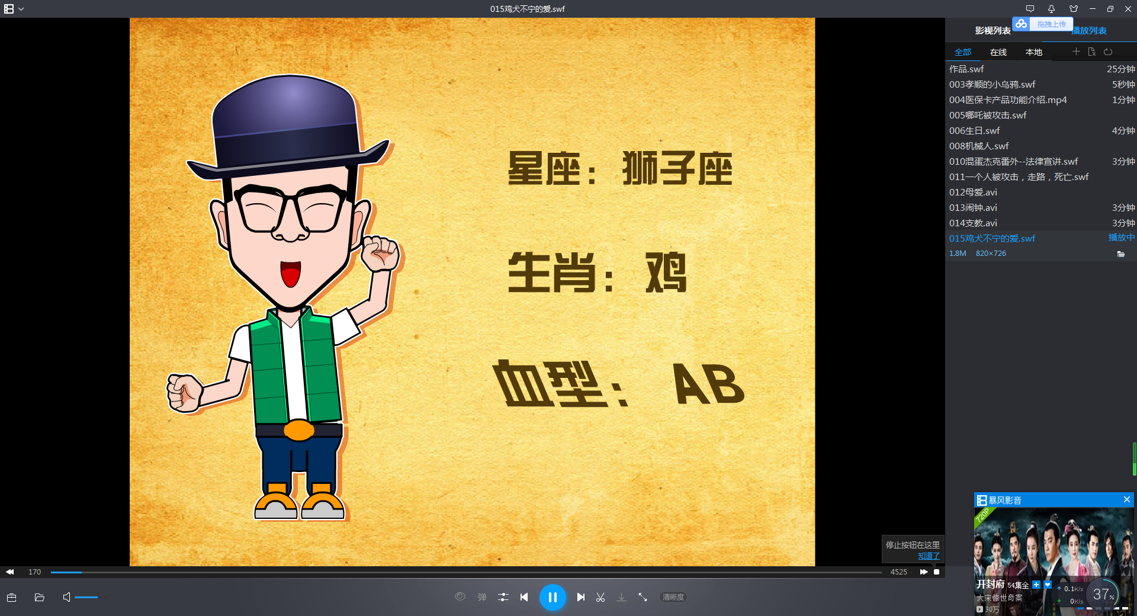
Task: Select 013闹钟.avi in playlist
Action: point(1041,207)
